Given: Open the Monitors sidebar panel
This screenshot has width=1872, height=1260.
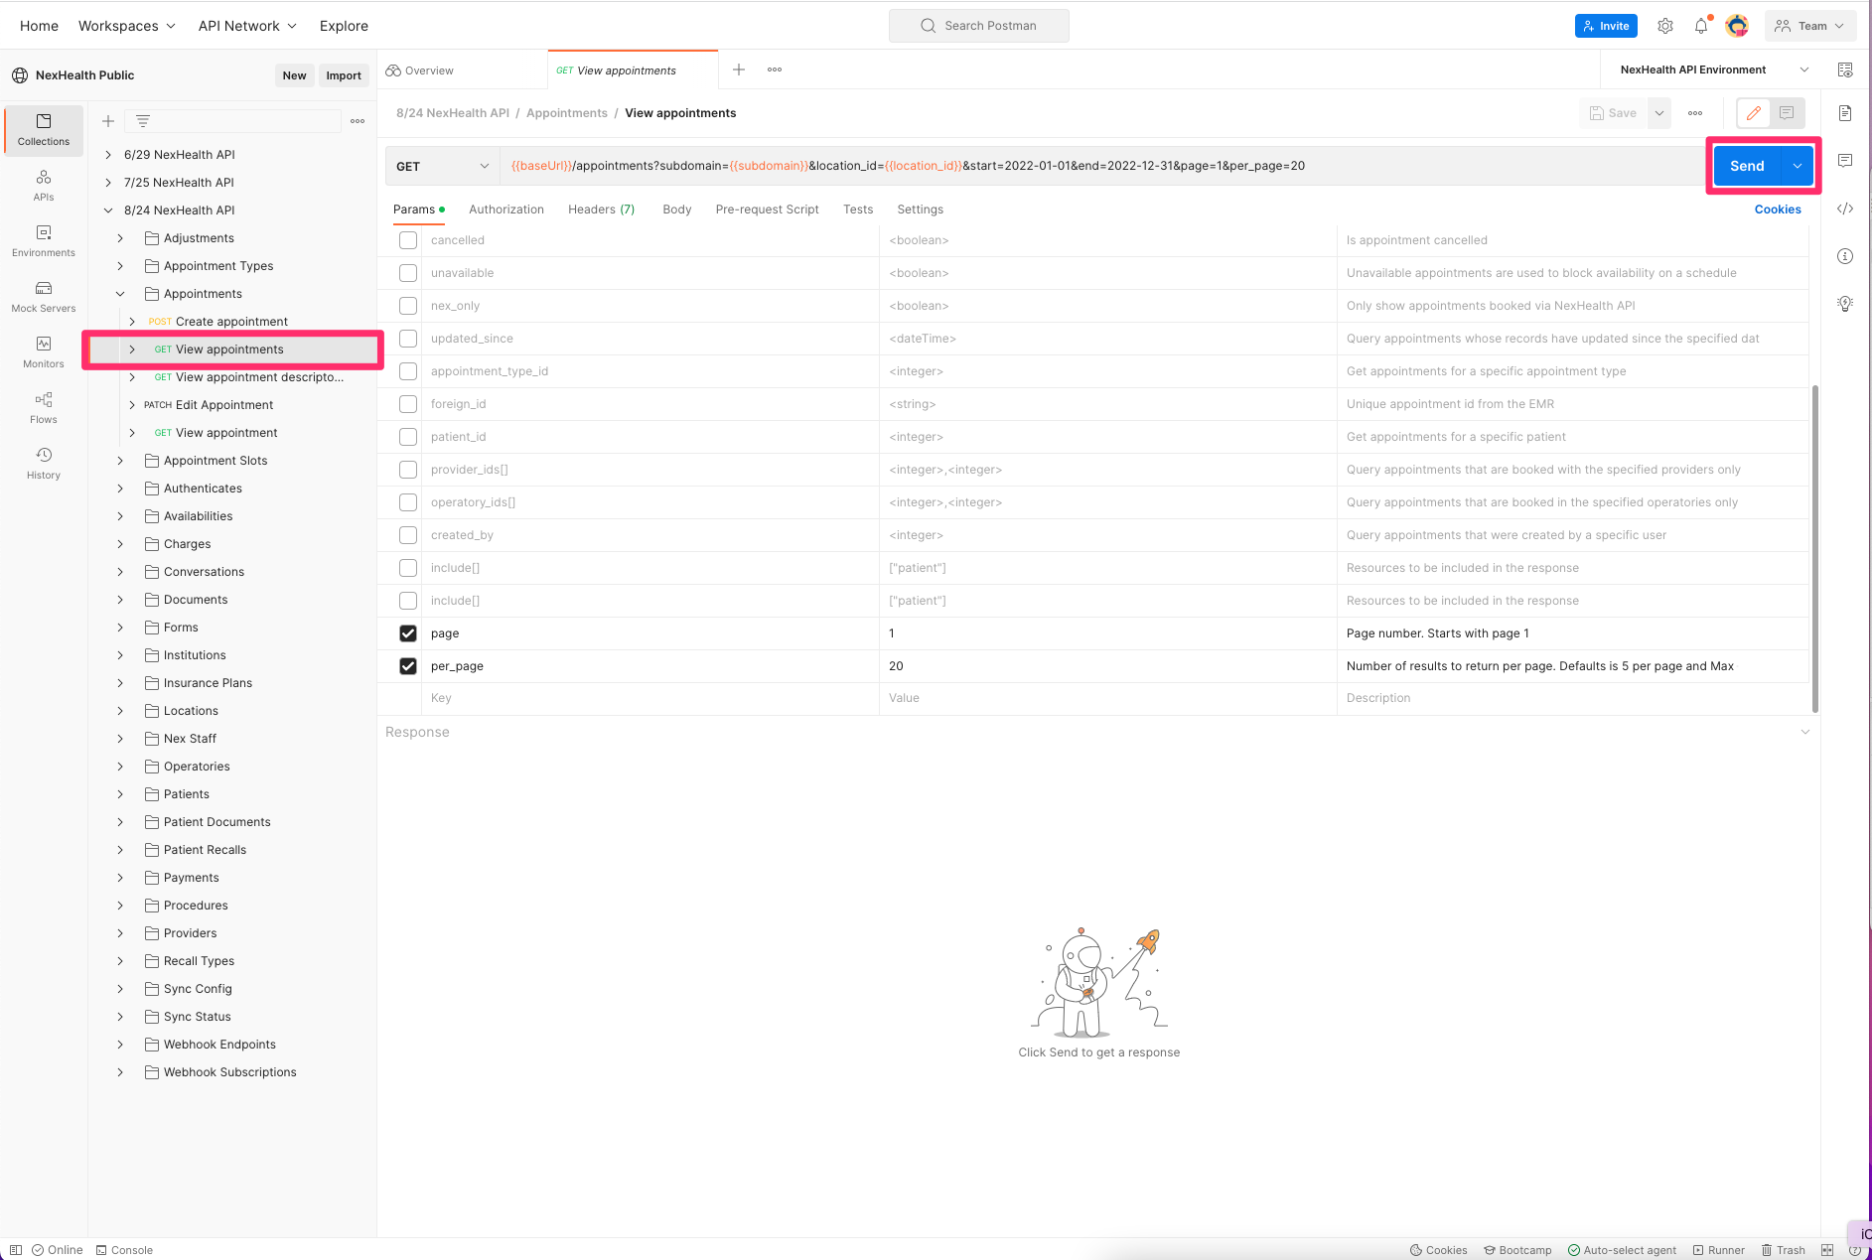Looking at the screenshot, I should coord(44,352).
